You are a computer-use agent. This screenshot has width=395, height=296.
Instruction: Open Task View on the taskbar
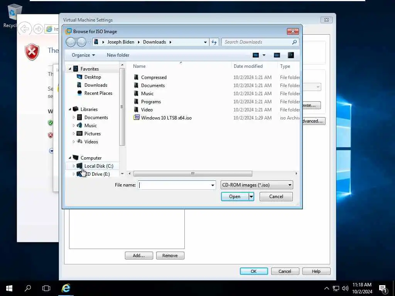click(46, 288)
